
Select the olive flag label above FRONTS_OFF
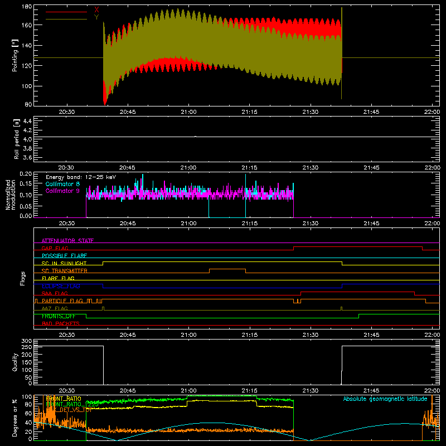tap(55, 309)
